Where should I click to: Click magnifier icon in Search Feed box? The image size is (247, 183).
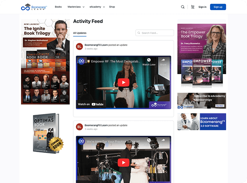139,33
